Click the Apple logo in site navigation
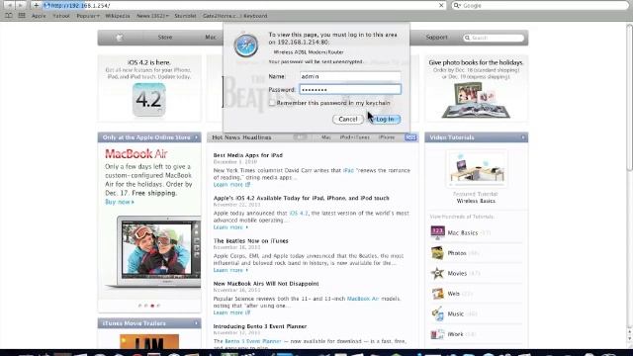This screenshot has width=633, height=356. [x=120, y=38]
